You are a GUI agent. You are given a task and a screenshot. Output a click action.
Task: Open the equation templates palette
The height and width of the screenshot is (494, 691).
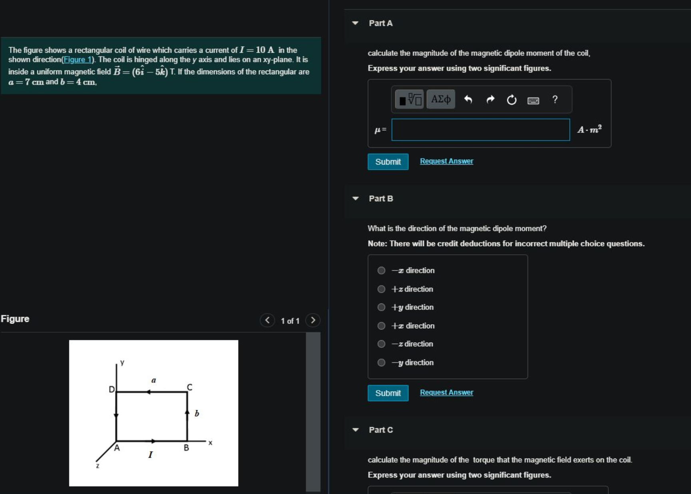(409, 99)
